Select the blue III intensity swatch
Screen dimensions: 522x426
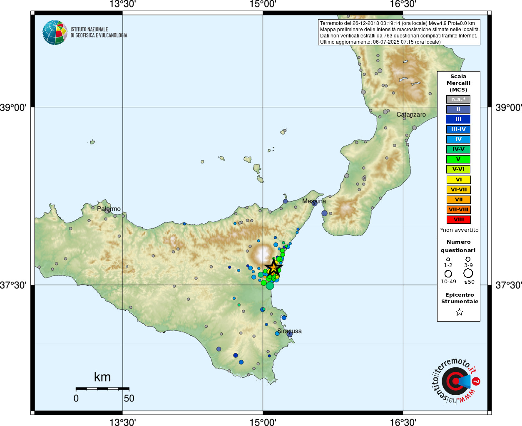coord(458,119)
